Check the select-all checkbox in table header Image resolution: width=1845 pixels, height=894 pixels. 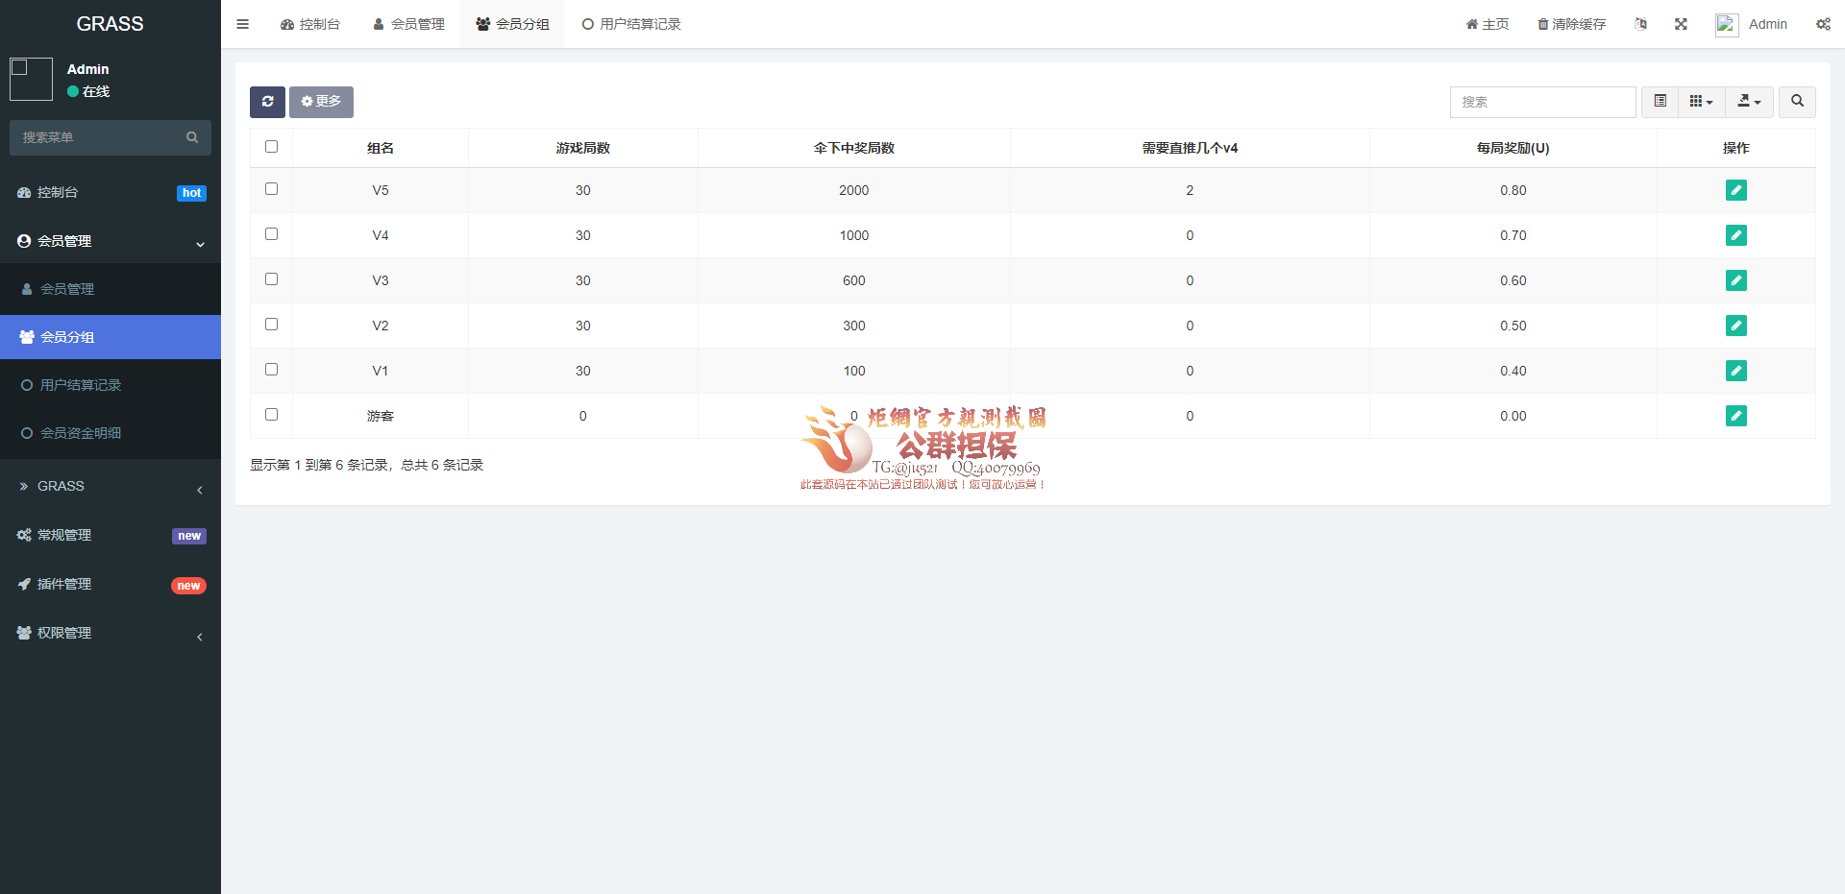[x=271, y=147]
